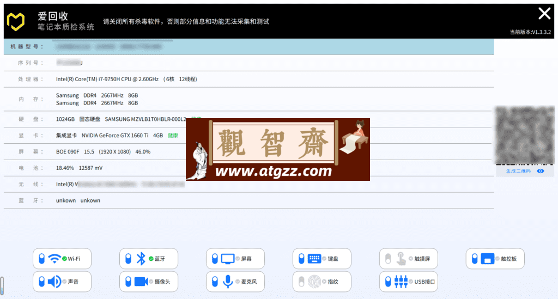558x299 pixels.
Task: Toggle the 摄像头 test switch
Action: tap(129, 282)
